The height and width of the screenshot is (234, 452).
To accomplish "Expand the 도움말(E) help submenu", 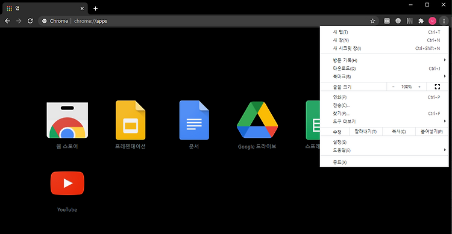I will pyautogui.click(x=385, y=150).
